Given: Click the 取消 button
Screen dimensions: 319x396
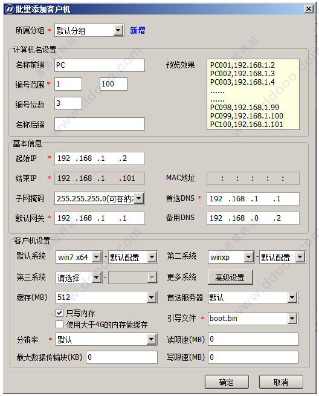Looking at the screenshot, I should click(281, 382).
